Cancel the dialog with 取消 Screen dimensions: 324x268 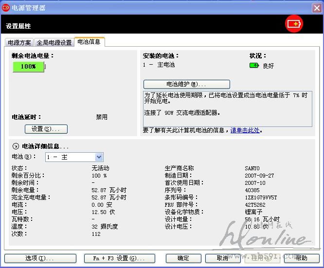222,258
